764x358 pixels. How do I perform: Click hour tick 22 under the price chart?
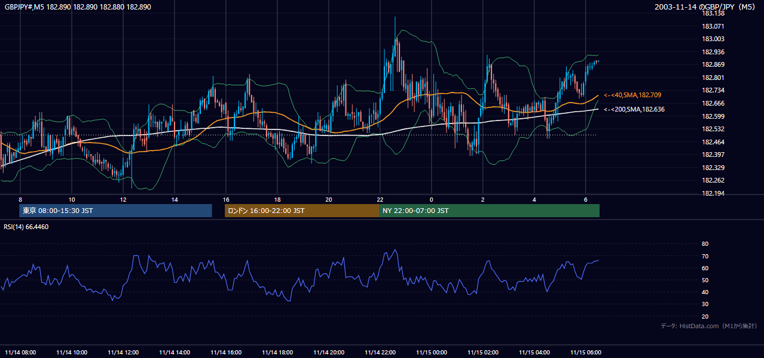pyautogui.click(x=380, y=199)
